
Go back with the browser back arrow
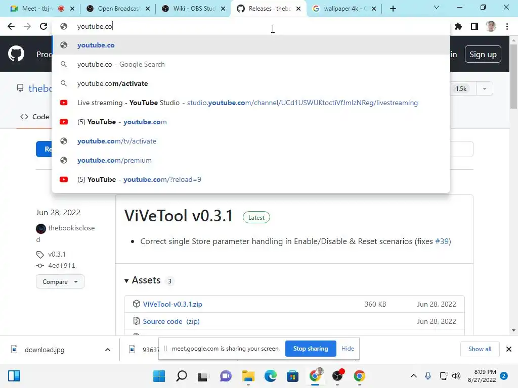coord(11,26)
